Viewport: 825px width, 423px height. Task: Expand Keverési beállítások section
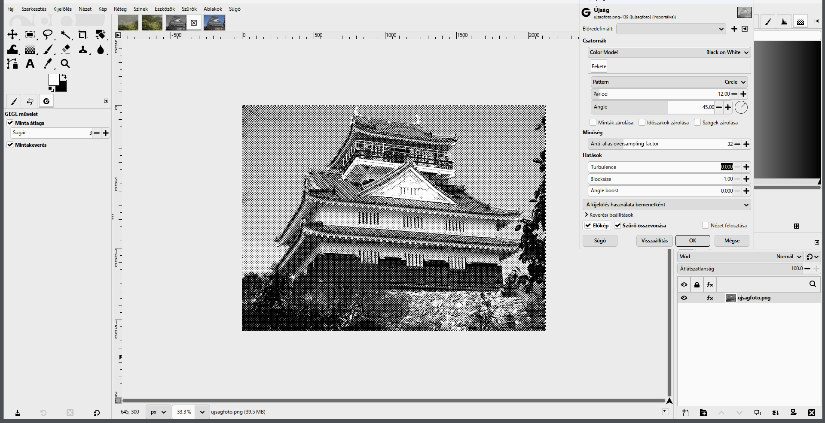pos(609,215)
